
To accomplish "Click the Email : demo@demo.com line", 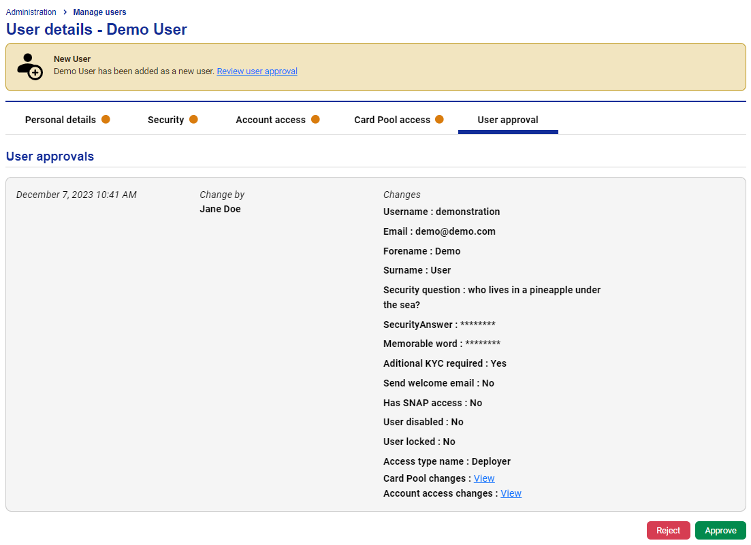I will pos(439,231).
